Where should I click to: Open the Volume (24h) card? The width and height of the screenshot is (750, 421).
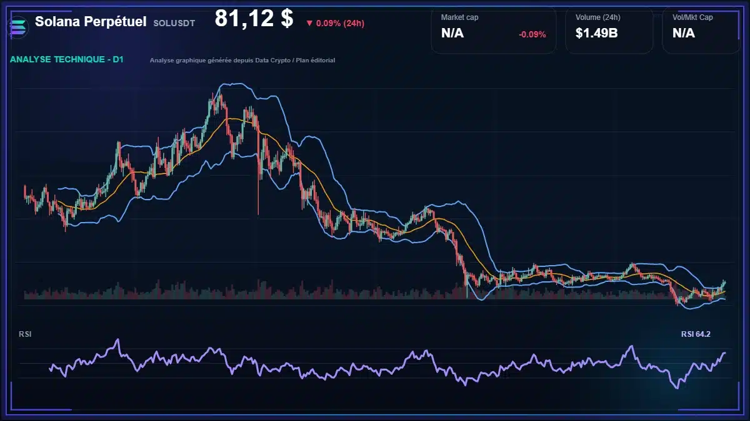coord(609,31)
